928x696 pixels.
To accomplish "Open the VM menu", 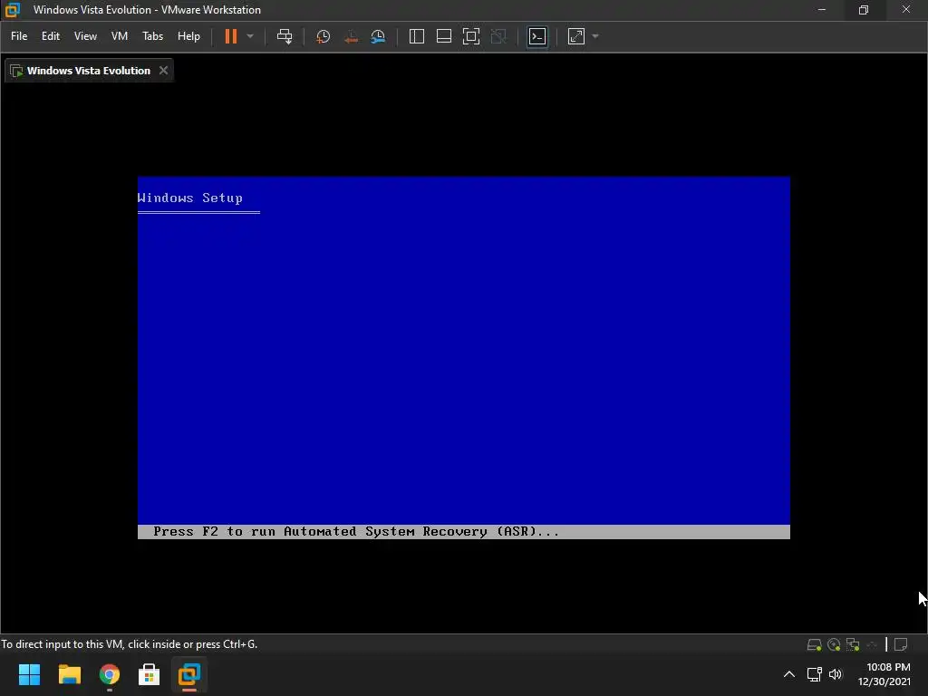I will point(119,36).
